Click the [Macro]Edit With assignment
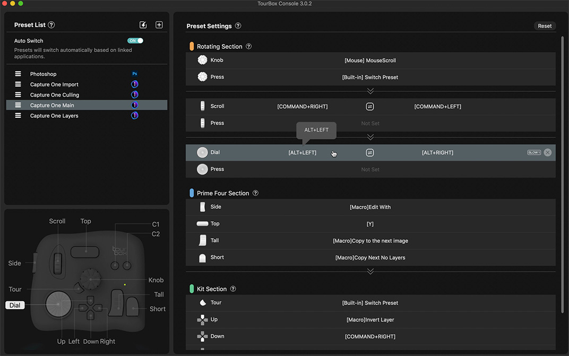 pos(370,207)
